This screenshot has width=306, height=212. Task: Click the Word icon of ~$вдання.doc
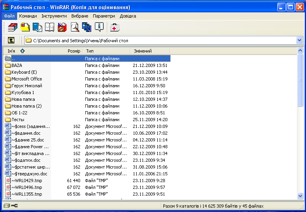tap(8, 133)
